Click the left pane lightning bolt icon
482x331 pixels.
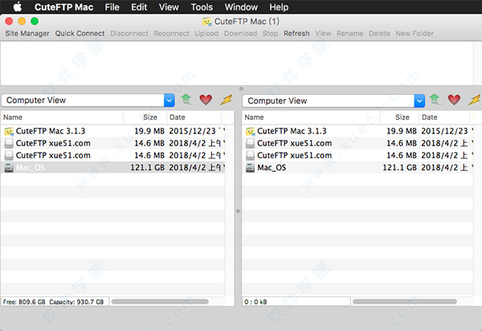pyautogui.click(x=226, y=100)
